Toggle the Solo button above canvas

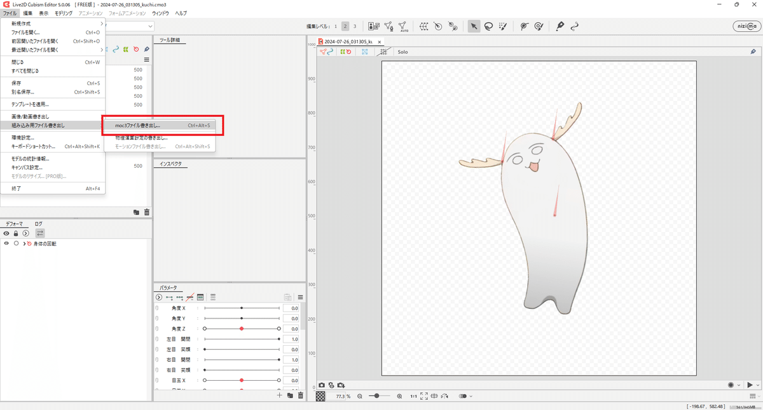pos(402,51)
